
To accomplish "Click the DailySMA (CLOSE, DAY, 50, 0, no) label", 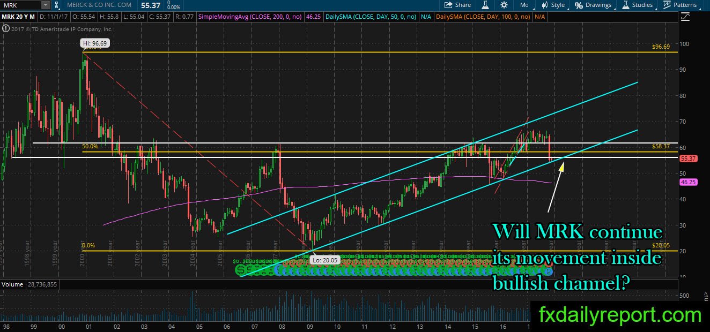I will [372, 17].
